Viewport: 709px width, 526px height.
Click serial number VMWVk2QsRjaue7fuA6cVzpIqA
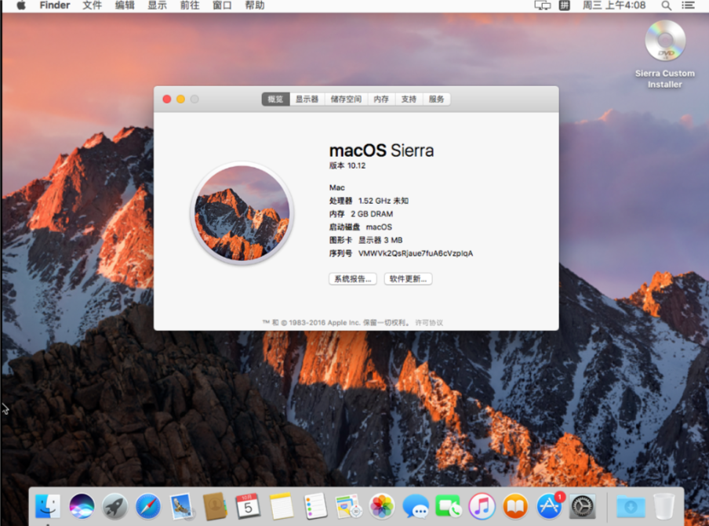point(416,253)
